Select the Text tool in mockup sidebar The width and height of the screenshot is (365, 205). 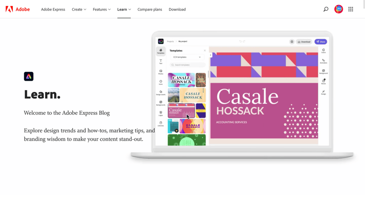click(161, 61)
